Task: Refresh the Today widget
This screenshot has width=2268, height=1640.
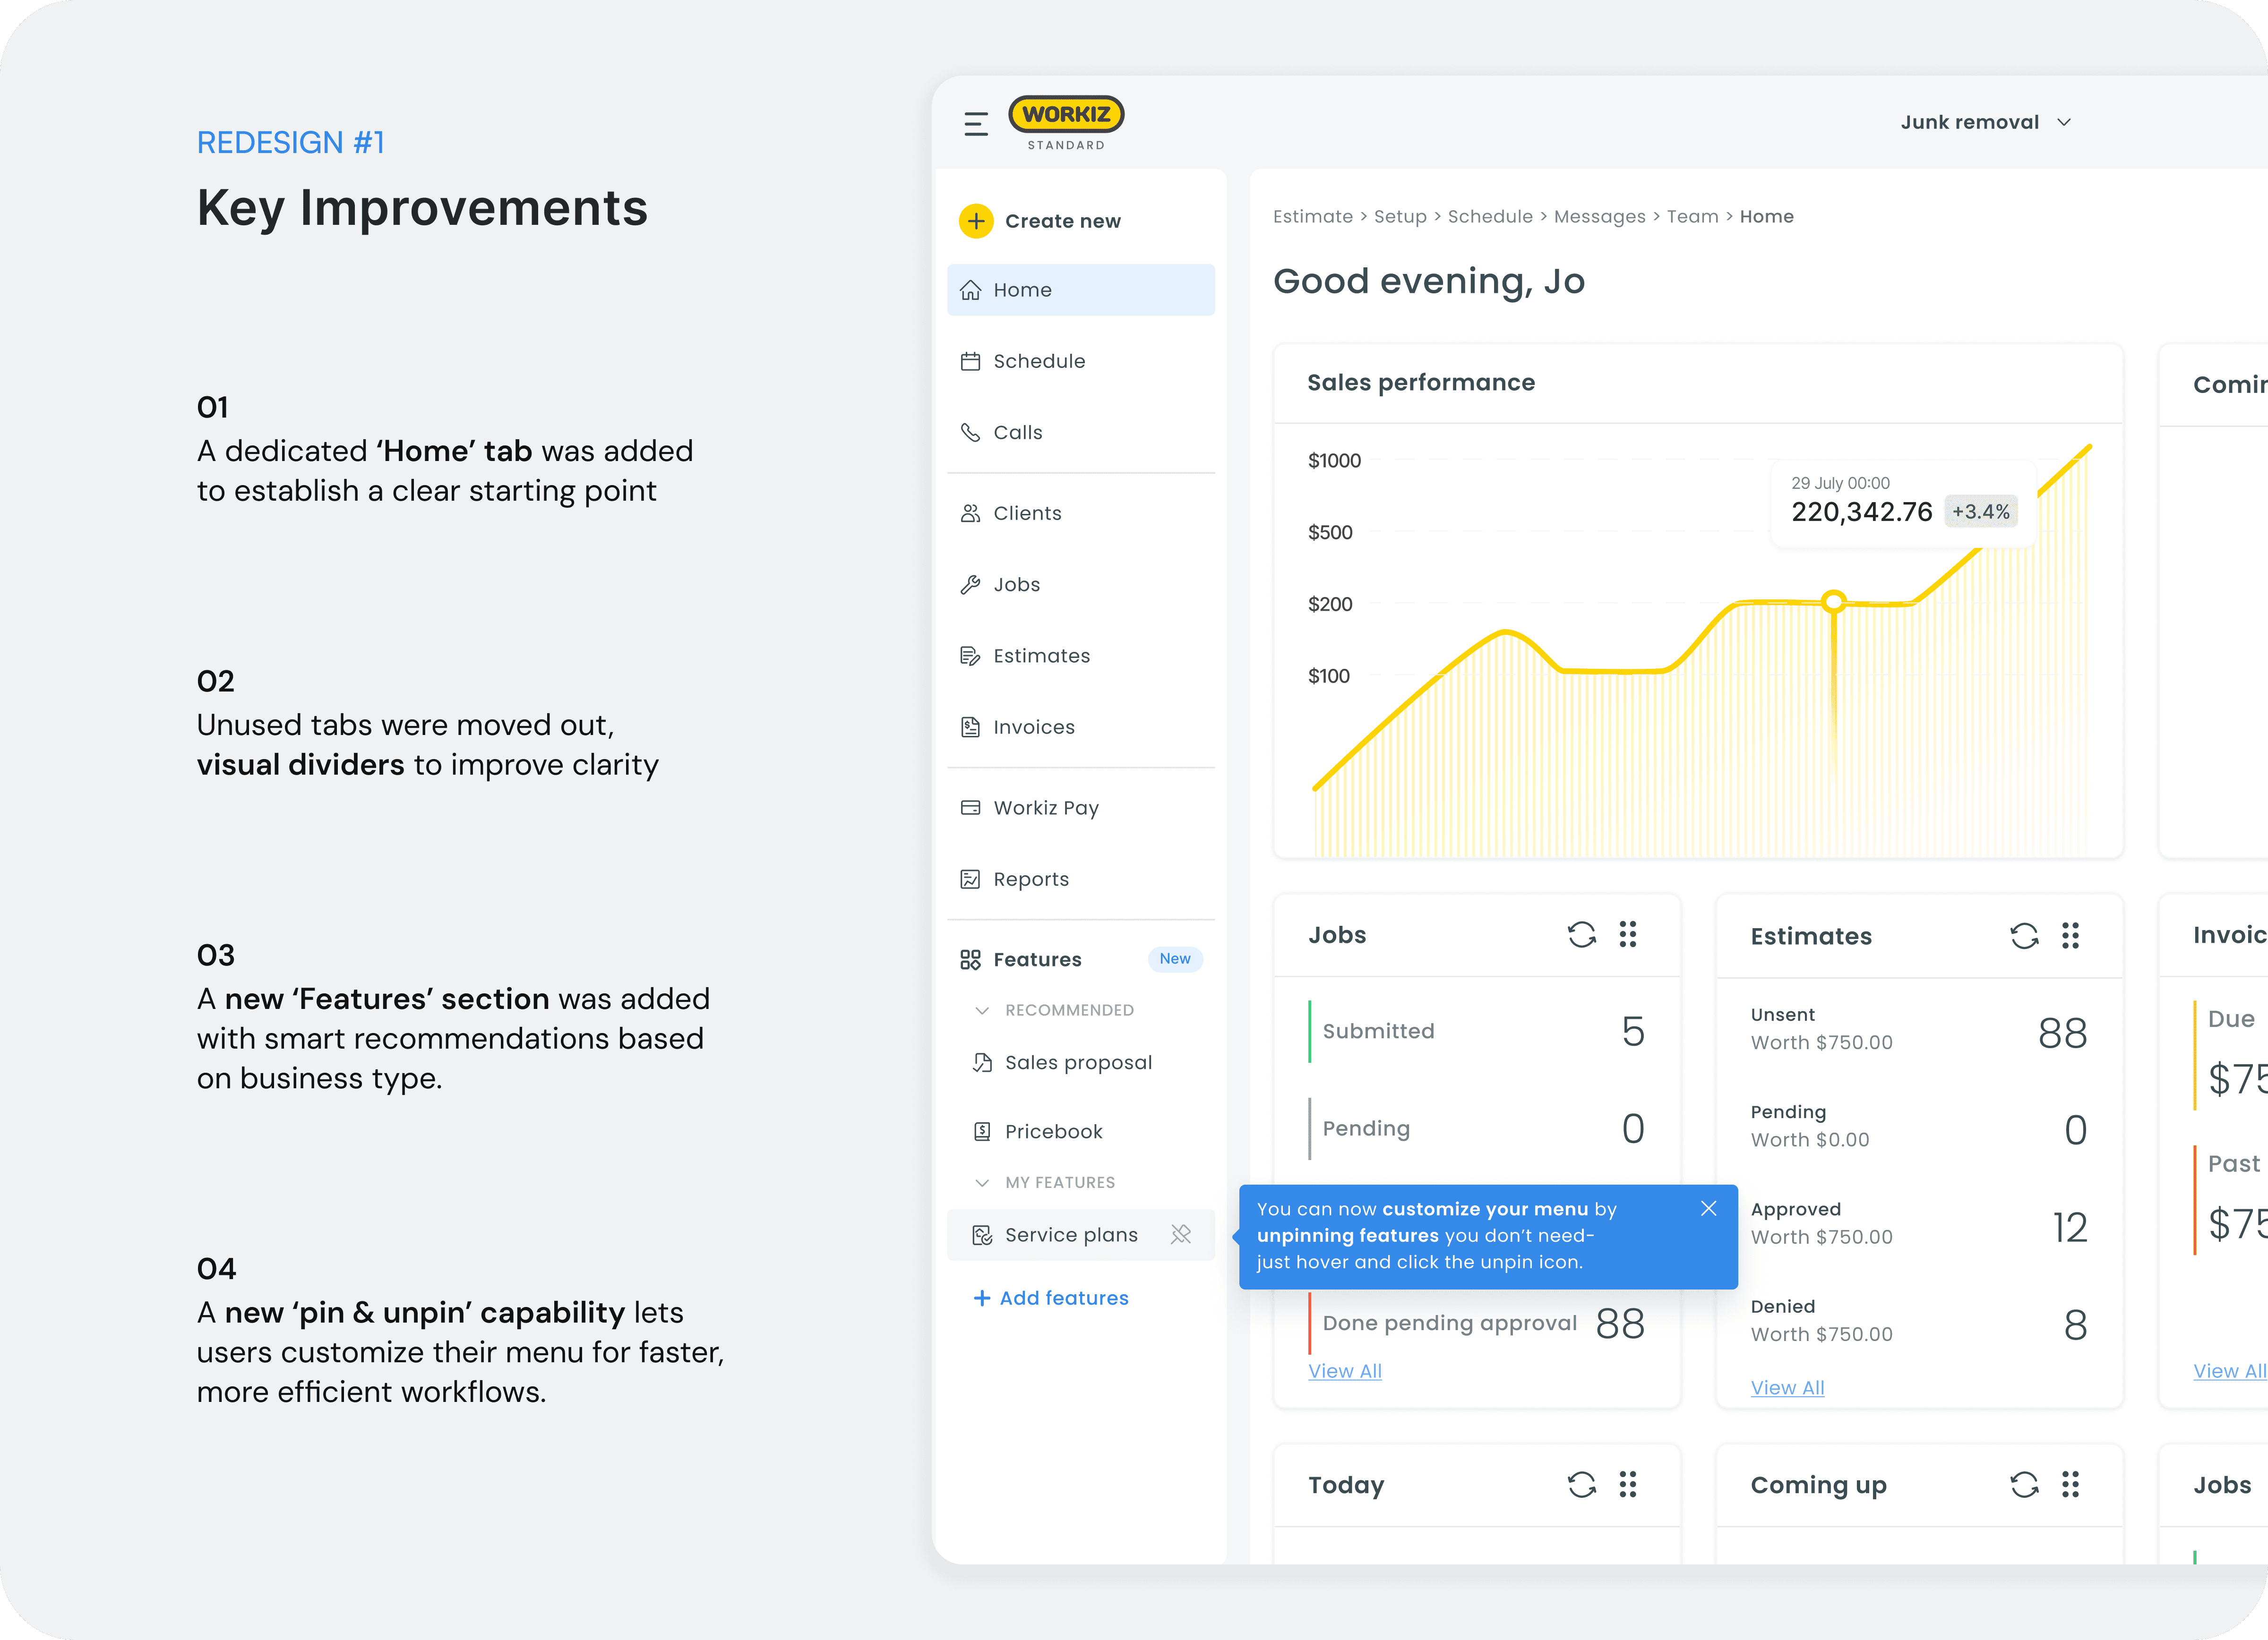Action: 1581,1484
